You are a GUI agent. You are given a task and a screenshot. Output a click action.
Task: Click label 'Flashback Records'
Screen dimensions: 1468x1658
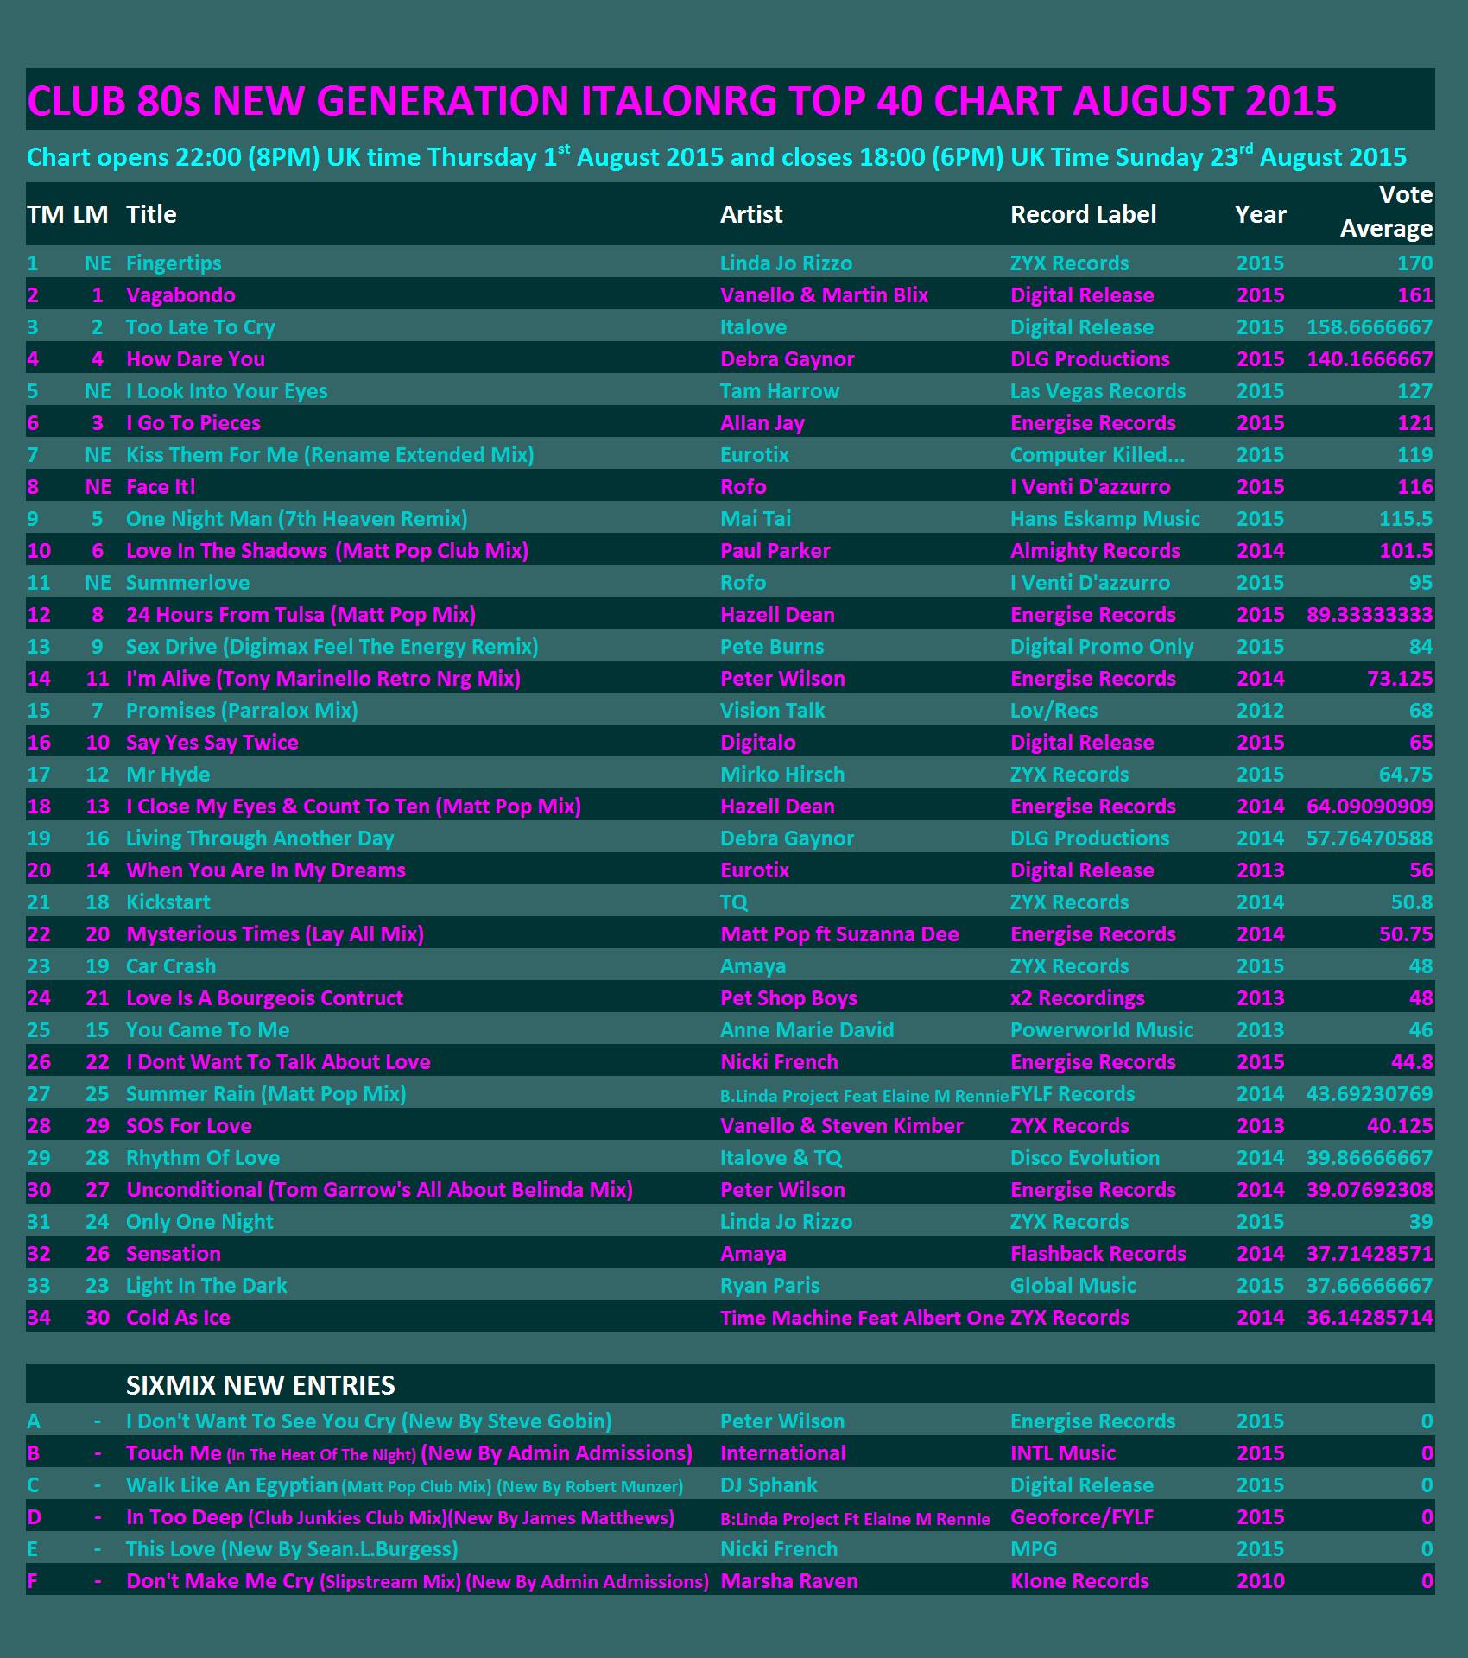[1098, 1254]
